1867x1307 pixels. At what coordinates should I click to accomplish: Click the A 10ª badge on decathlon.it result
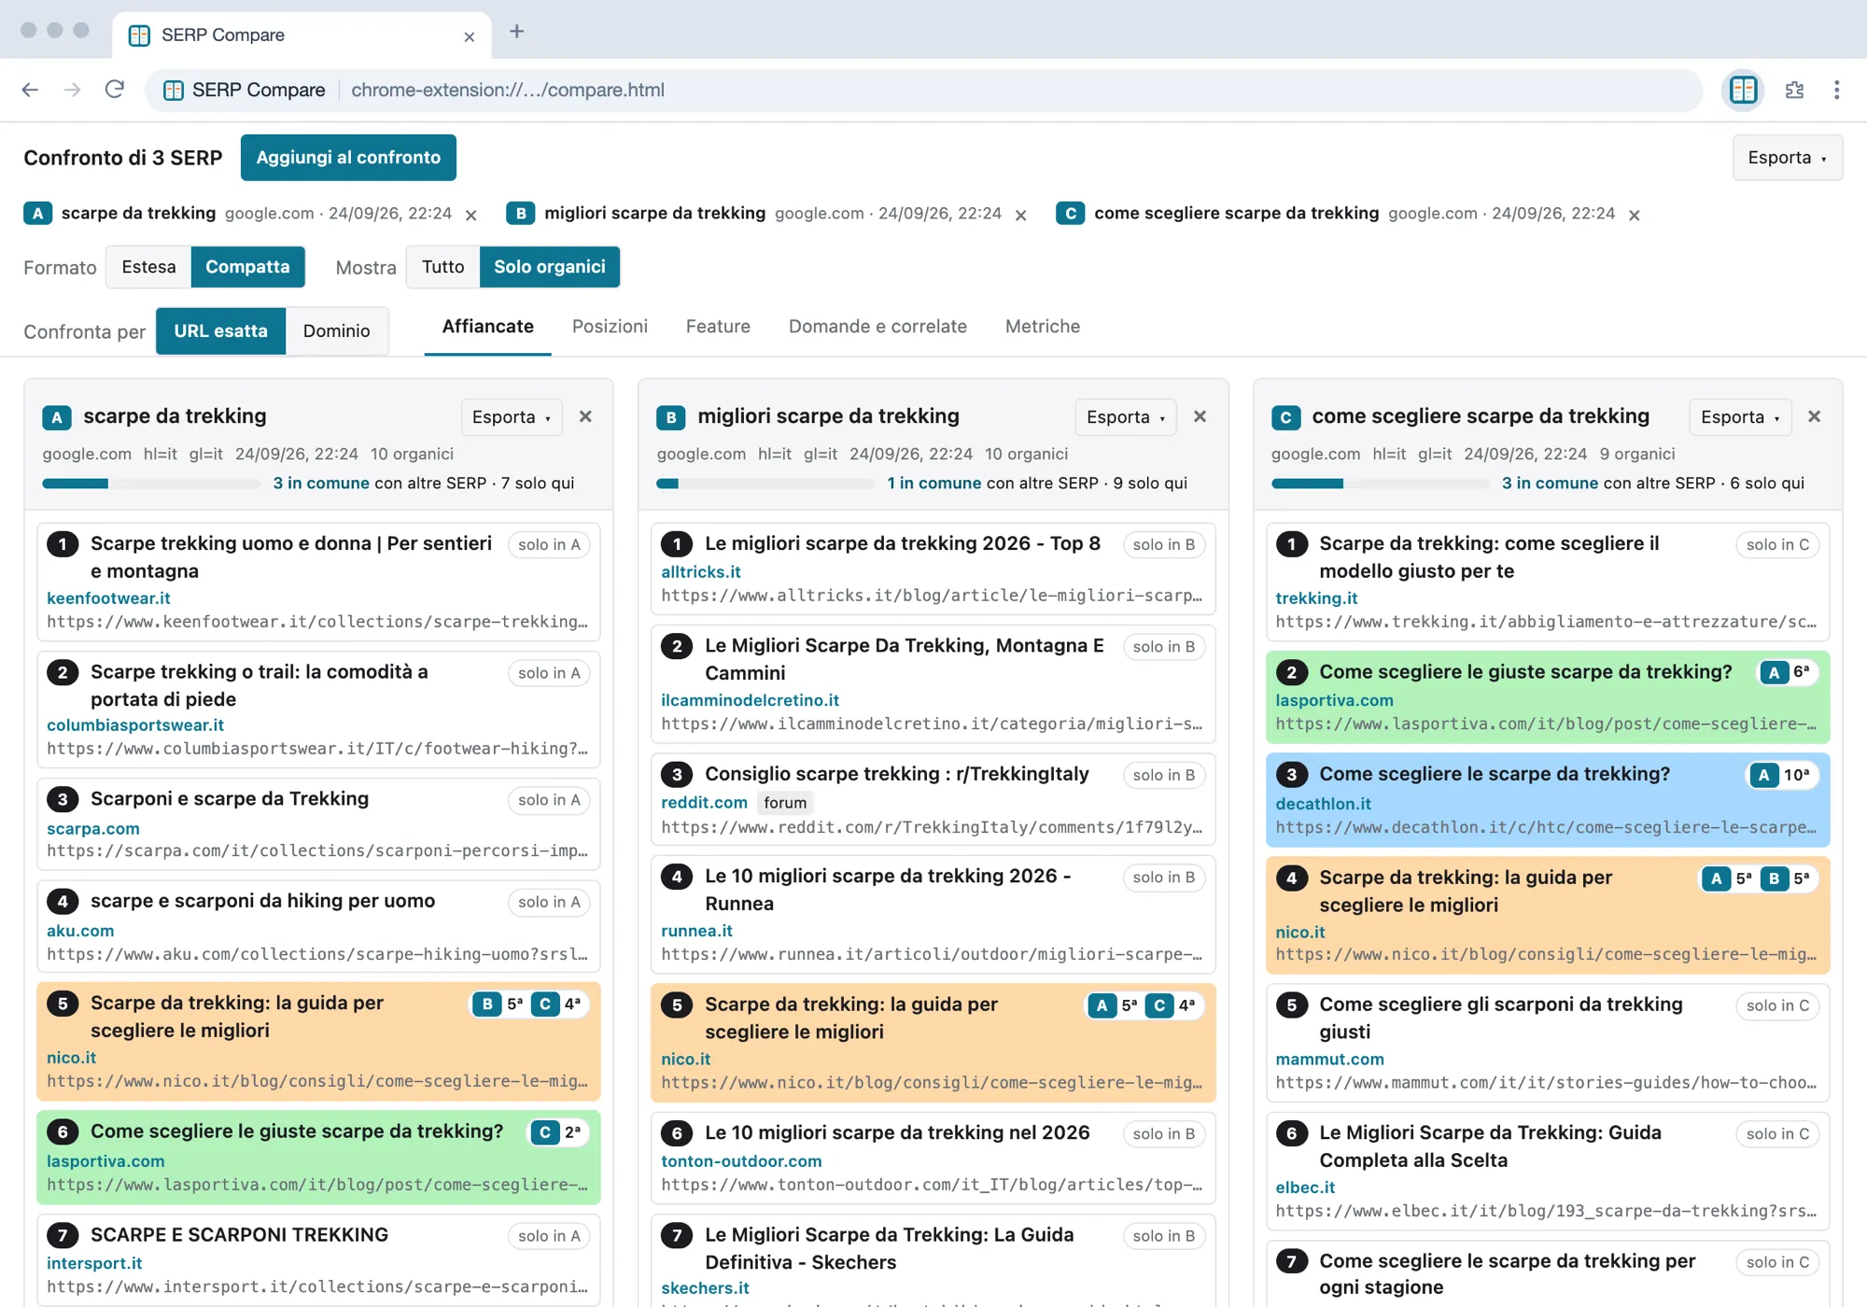(x=1781, y=775)
